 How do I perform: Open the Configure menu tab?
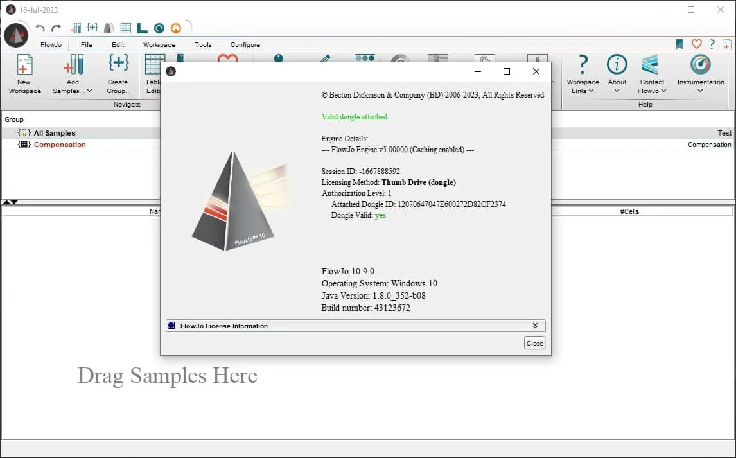(245, 44)
